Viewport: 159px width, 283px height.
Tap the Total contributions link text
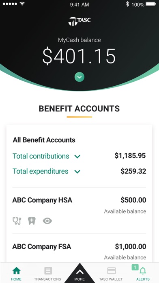coord(41,156)
